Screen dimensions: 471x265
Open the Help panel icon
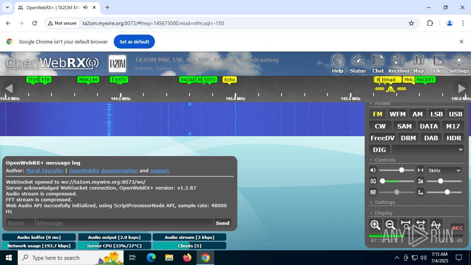click(337, 63)
